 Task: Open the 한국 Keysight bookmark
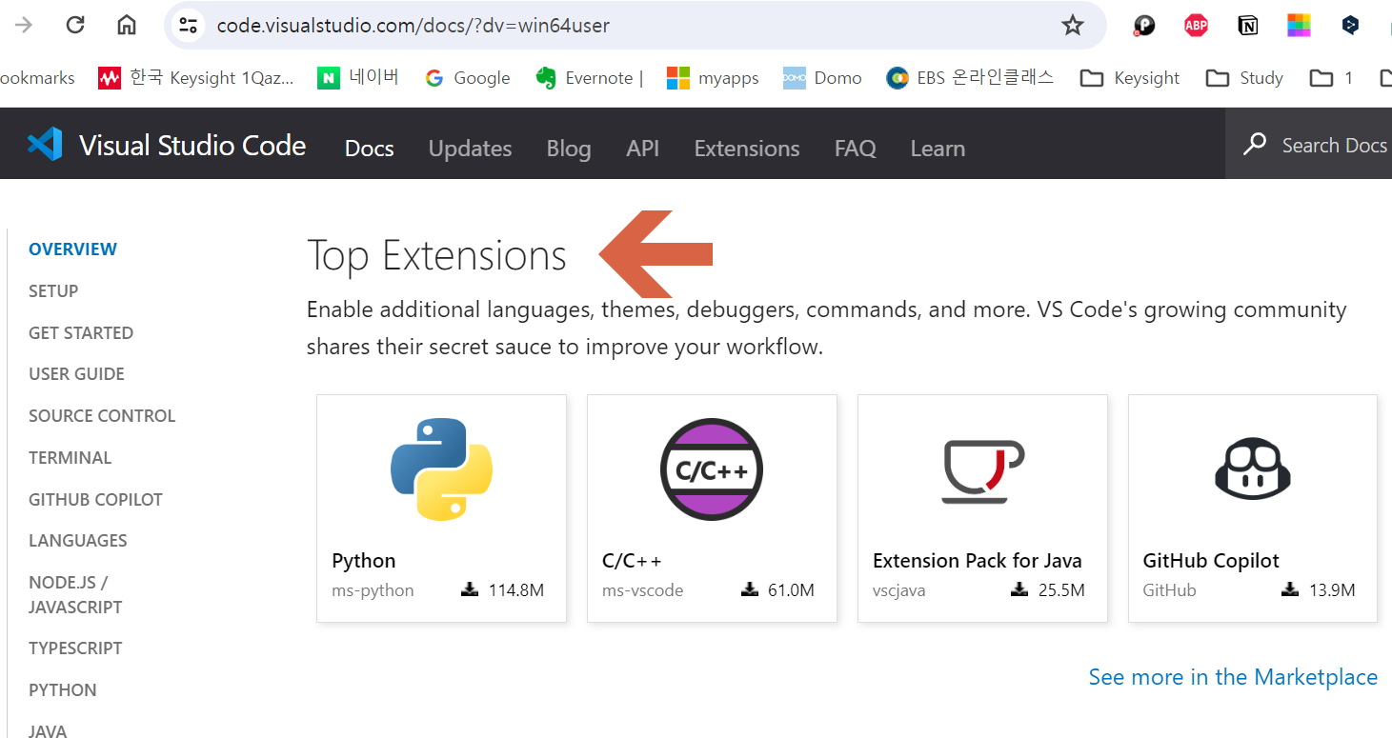tap(196, 78)
